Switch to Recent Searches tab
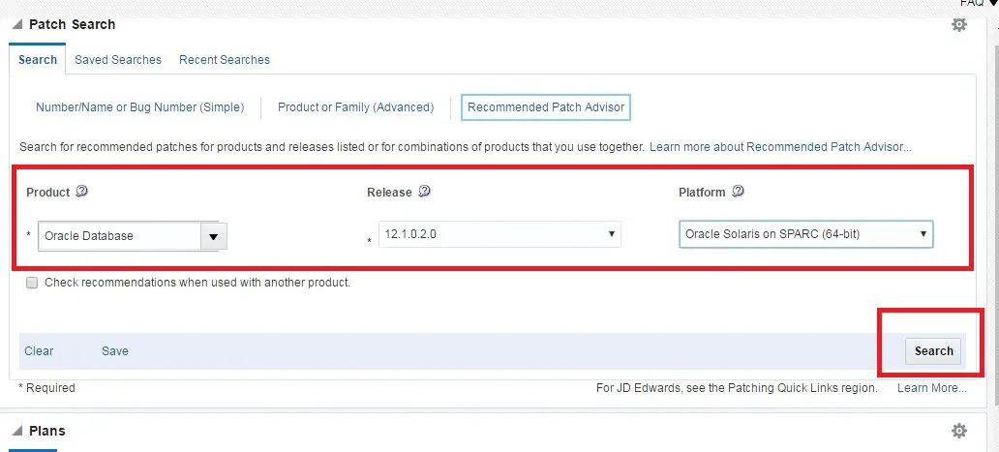The image size is (999, 452). (225, 60)
